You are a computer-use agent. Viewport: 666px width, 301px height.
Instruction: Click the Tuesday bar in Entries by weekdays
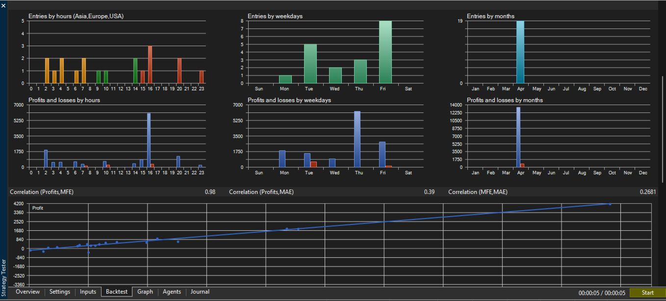coord(310,64)
